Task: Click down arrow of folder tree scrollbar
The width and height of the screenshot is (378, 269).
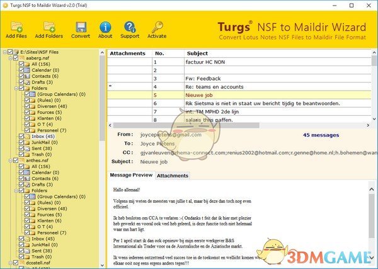Action: (102, 265)
